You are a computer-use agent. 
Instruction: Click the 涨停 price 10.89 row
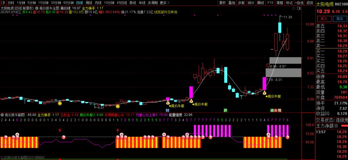332,77
